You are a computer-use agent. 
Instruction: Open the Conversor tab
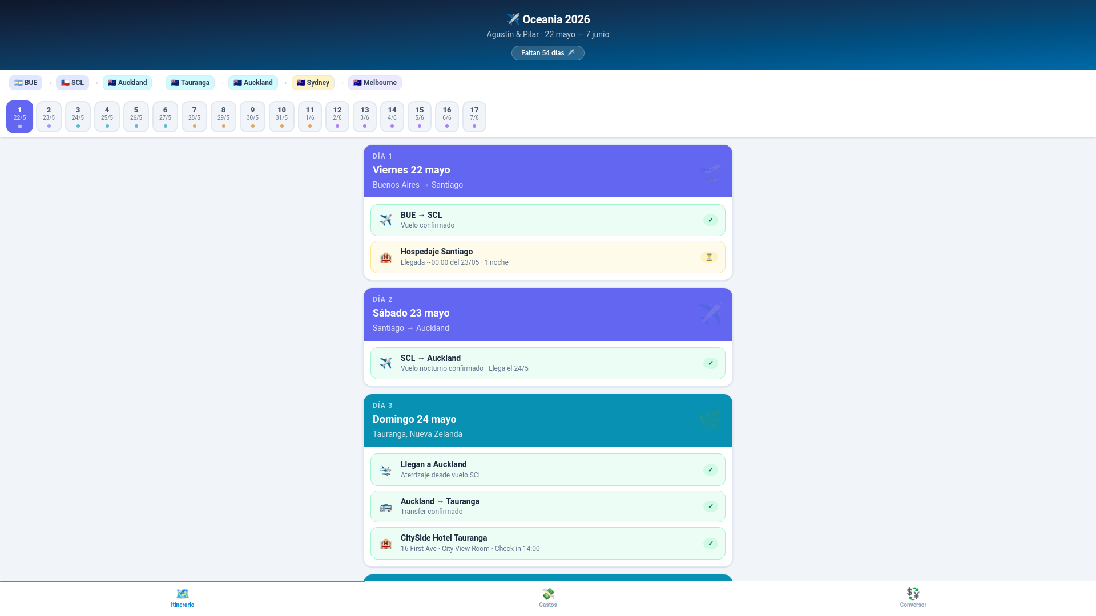(913, 598)
